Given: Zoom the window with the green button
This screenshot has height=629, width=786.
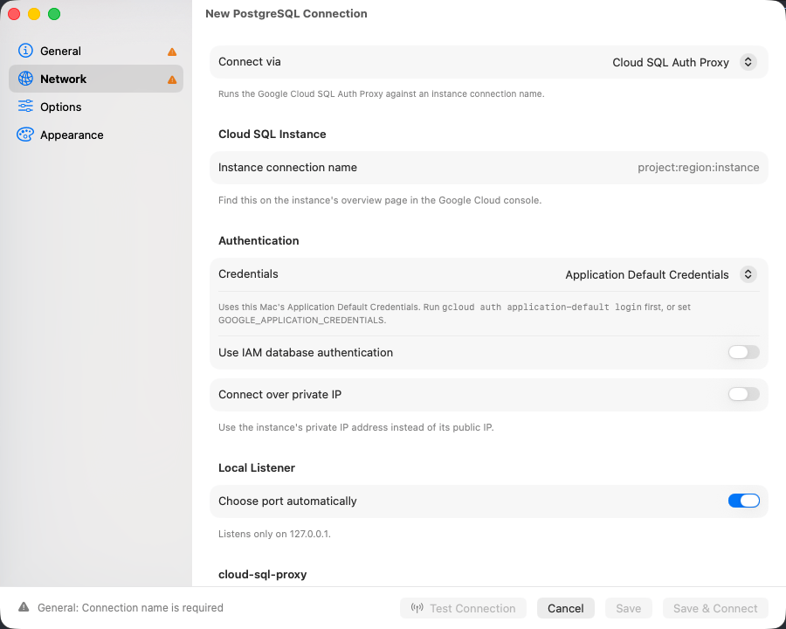Looking at the screenshot, I should [54, 14].
